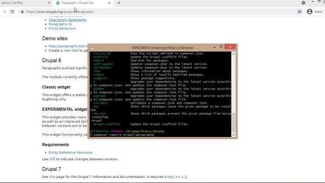
Task: Open the Entity behaviors link
Action: coord(62,28)
